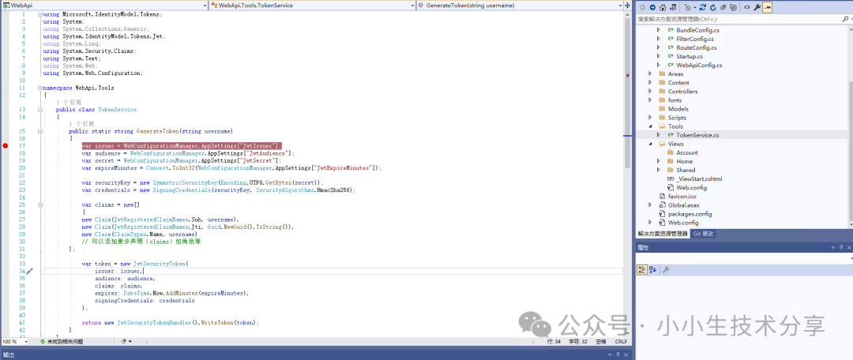Toggle the Categorized view in Properties panel

tap(643, 270)
